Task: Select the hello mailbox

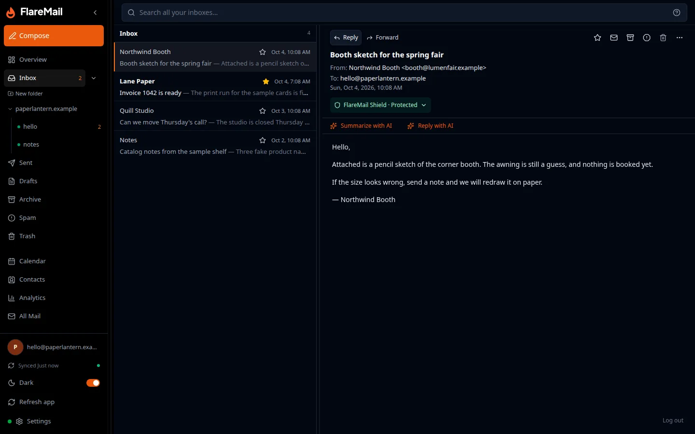Action: coord(59,127)
